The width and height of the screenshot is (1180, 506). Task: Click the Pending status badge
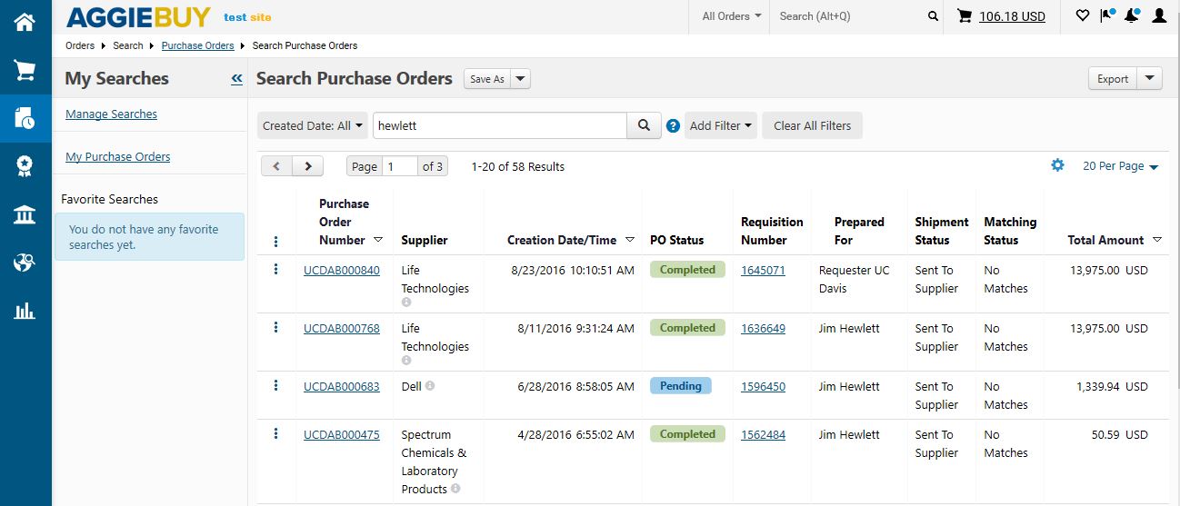pyautogui.click(x=681, y=386)
